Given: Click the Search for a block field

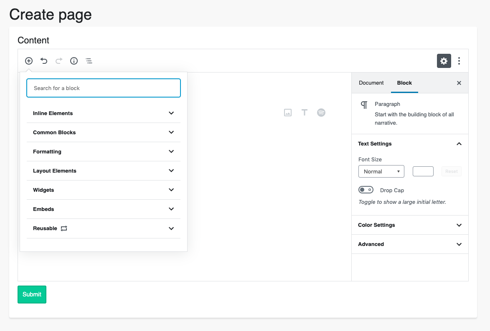Looking at the screenshot, I should tap(103, 88).
